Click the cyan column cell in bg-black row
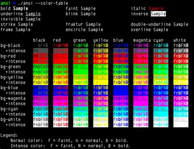This screenshot has height=149, width=194. click(x=161, y=45)
